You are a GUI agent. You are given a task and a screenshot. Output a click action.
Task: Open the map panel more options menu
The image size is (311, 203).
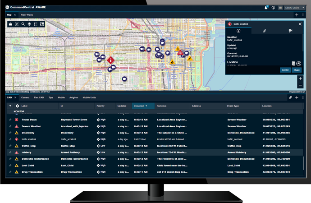(303, 15)
